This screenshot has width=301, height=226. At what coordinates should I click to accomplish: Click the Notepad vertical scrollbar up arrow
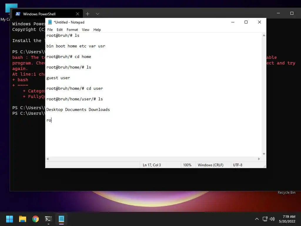coord(264,35)
